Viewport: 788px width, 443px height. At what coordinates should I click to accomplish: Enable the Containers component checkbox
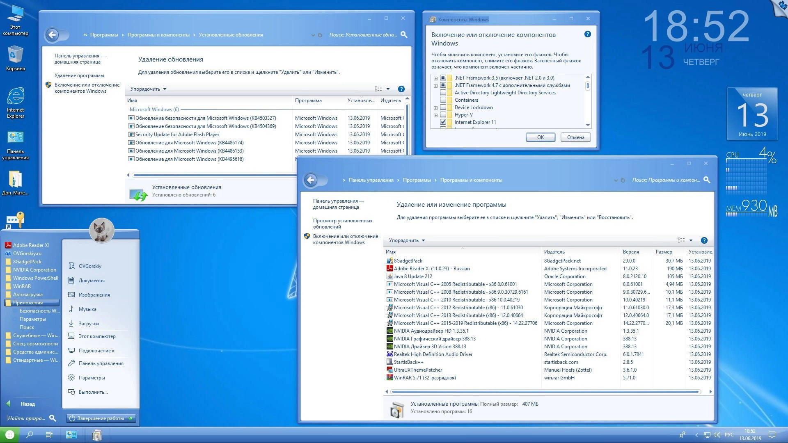tap(444, 100)
